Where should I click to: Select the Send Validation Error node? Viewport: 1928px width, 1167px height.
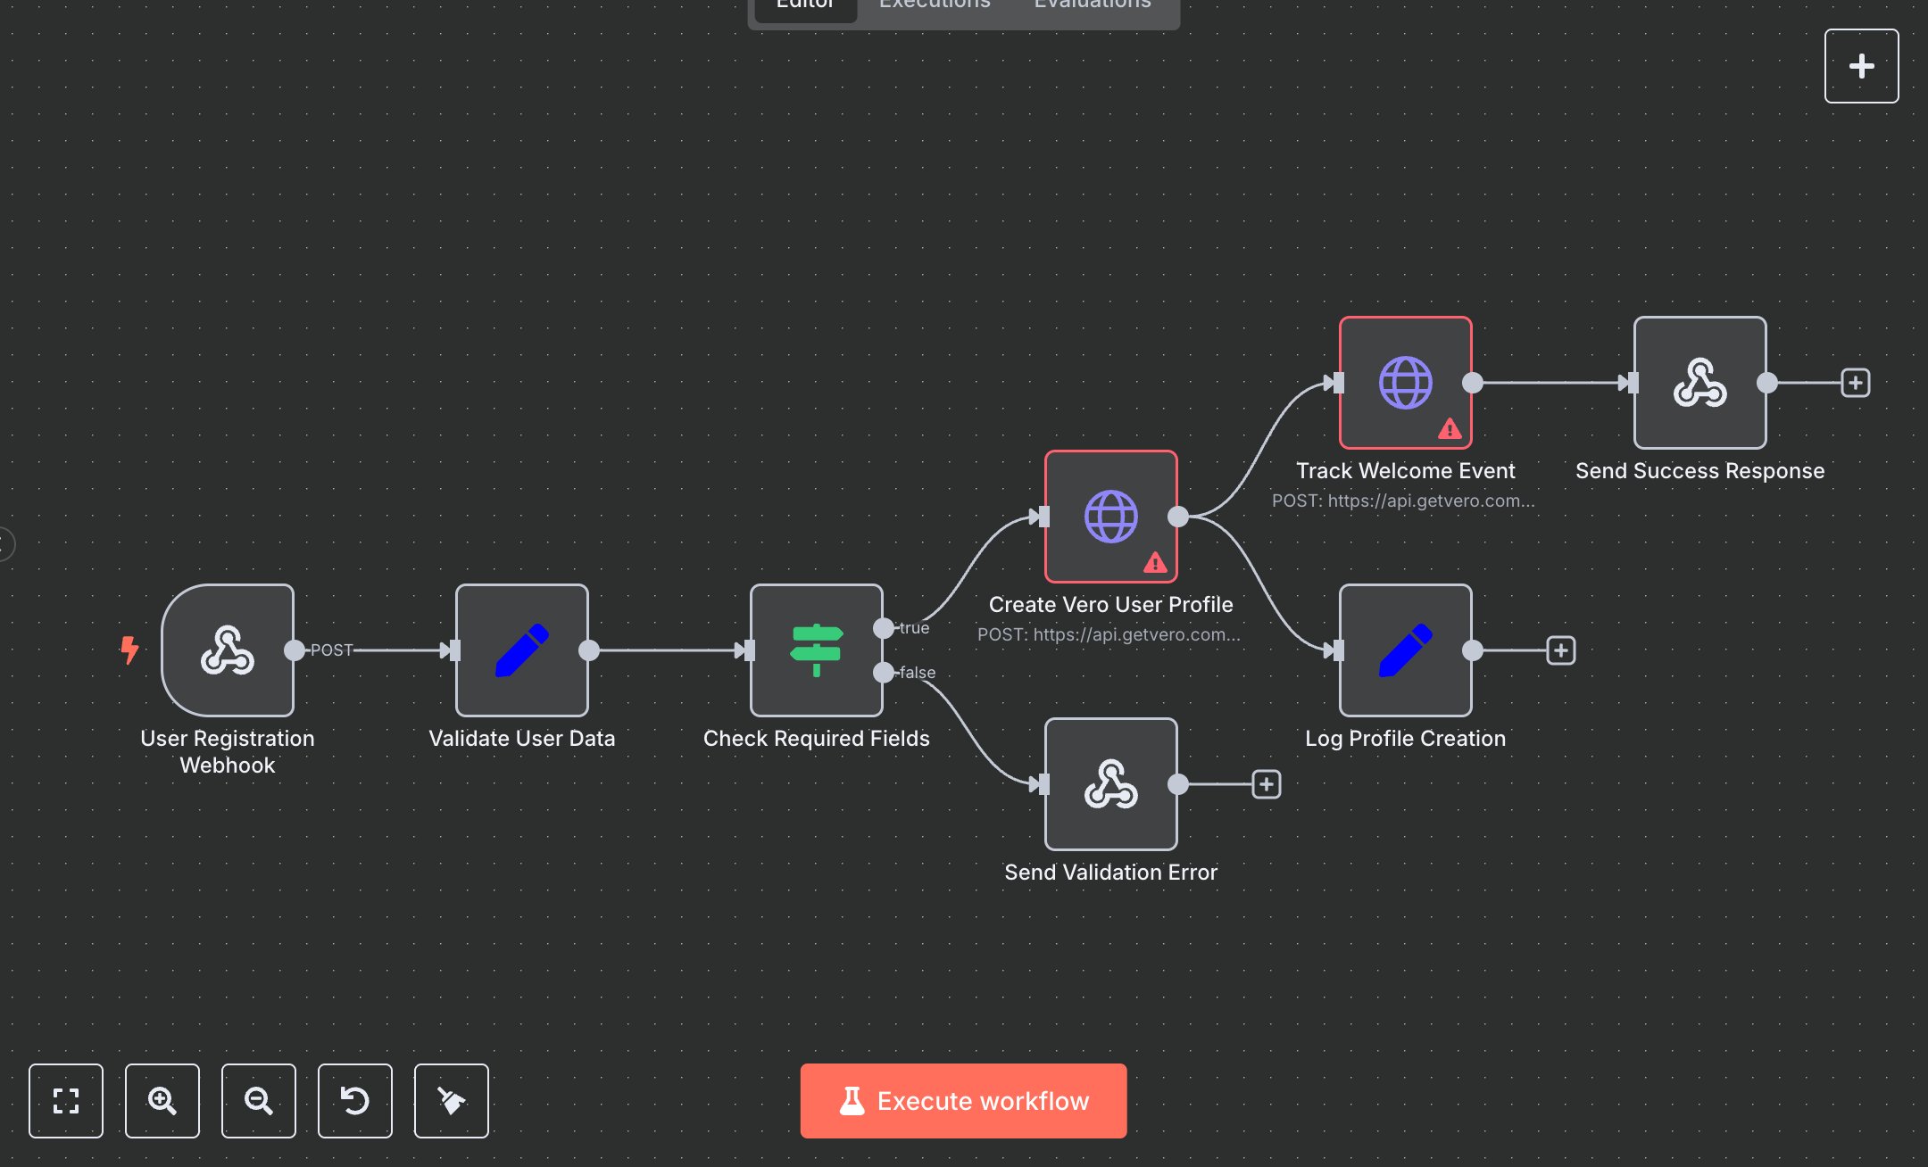tap(1110, 785)
